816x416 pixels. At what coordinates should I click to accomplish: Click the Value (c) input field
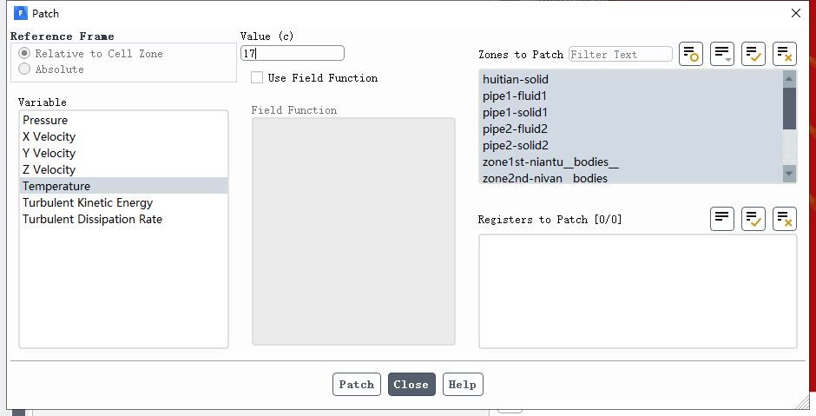tap(293, 54)
